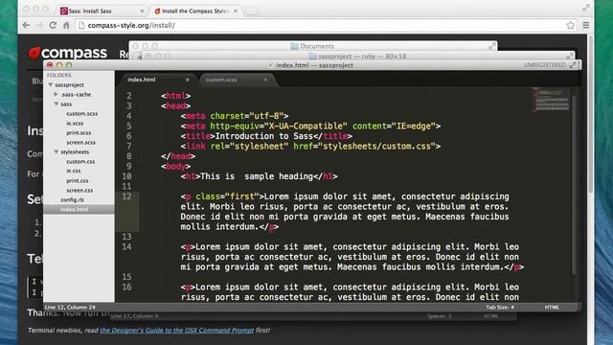Close the Install the Compass browser tab
Viewport: 613px width, 345px height.
click(236, 11)
